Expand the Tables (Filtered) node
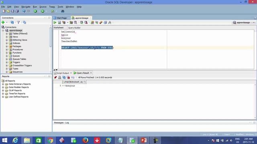The height and width of the screenshot is (144, 257). pyautogui.click(x=7, y=34)
